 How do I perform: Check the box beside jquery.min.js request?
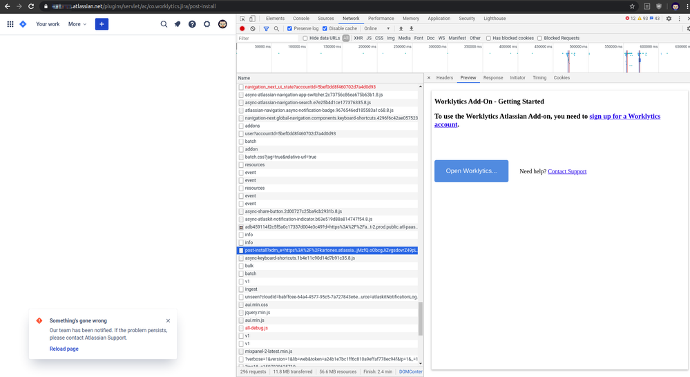tap(241, 313)
